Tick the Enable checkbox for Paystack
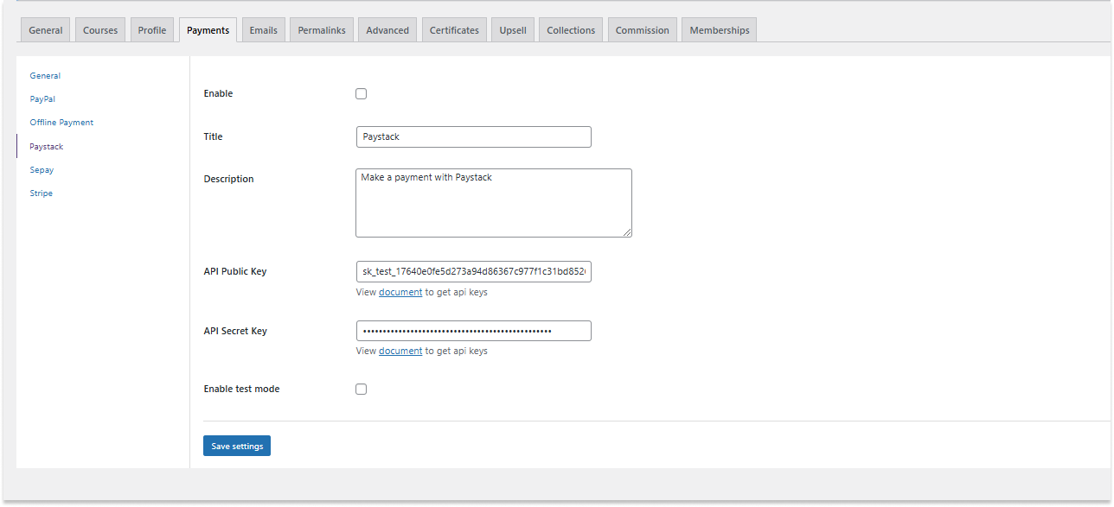This screenshot has width=1114, height=507. pos(362,93)
